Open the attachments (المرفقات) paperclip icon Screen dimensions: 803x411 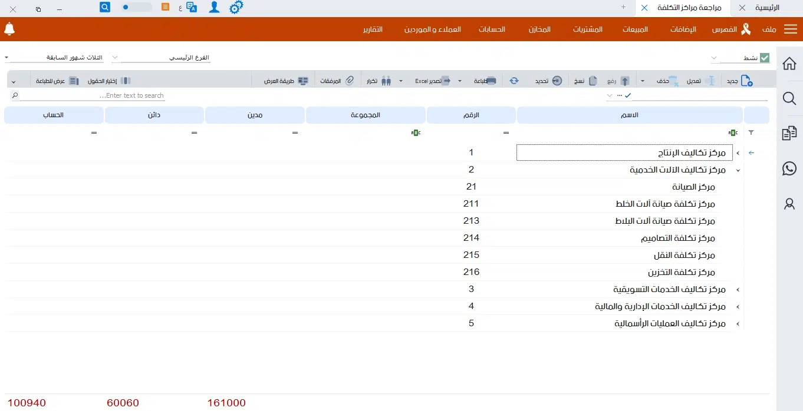click(x=349, y=81)
